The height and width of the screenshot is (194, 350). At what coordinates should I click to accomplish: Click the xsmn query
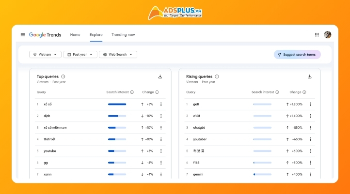[48, 174]
